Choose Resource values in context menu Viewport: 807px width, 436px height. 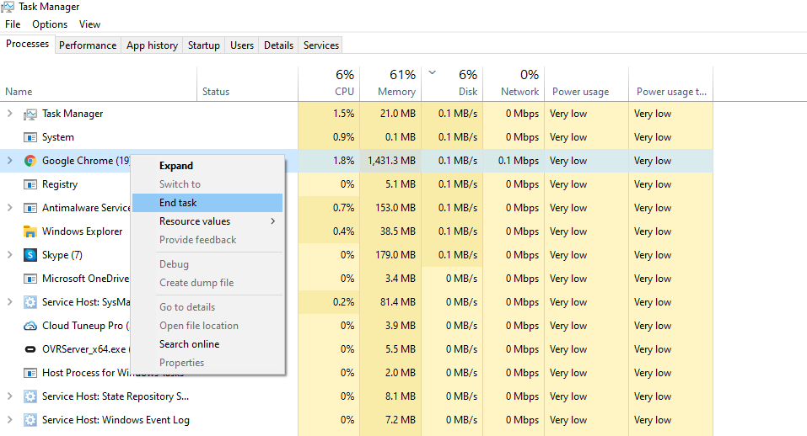click(x=207, y=221)
